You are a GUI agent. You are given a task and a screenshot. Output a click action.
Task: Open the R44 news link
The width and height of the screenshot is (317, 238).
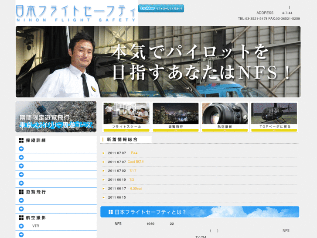point(134,153)
